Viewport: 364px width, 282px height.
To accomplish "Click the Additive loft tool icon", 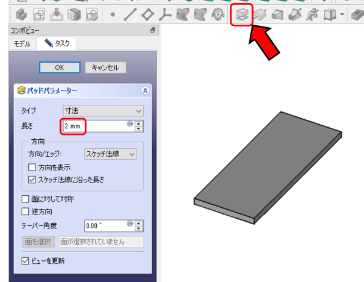I will [277, 14].
